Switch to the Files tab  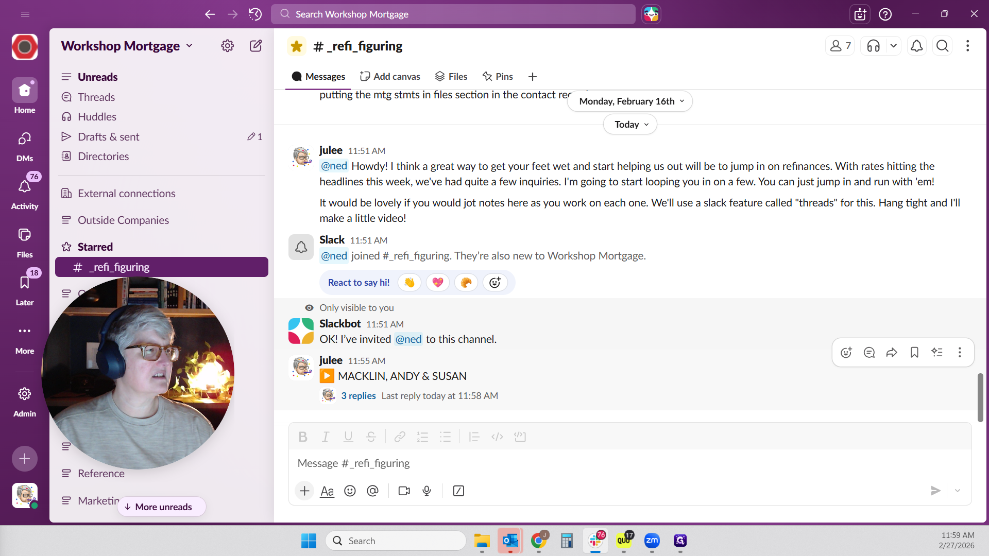[451, 76]
